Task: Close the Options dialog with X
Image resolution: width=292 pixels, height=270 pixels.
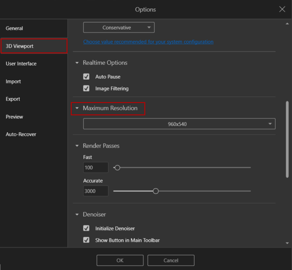Action: (x=282, y=9)
